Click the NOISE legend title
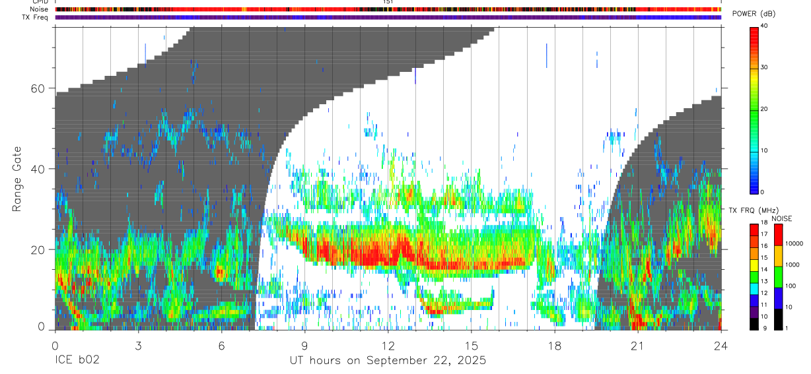The height and width of the screenshot is (374, 811). pyautogui.click(x=781, y=218)
